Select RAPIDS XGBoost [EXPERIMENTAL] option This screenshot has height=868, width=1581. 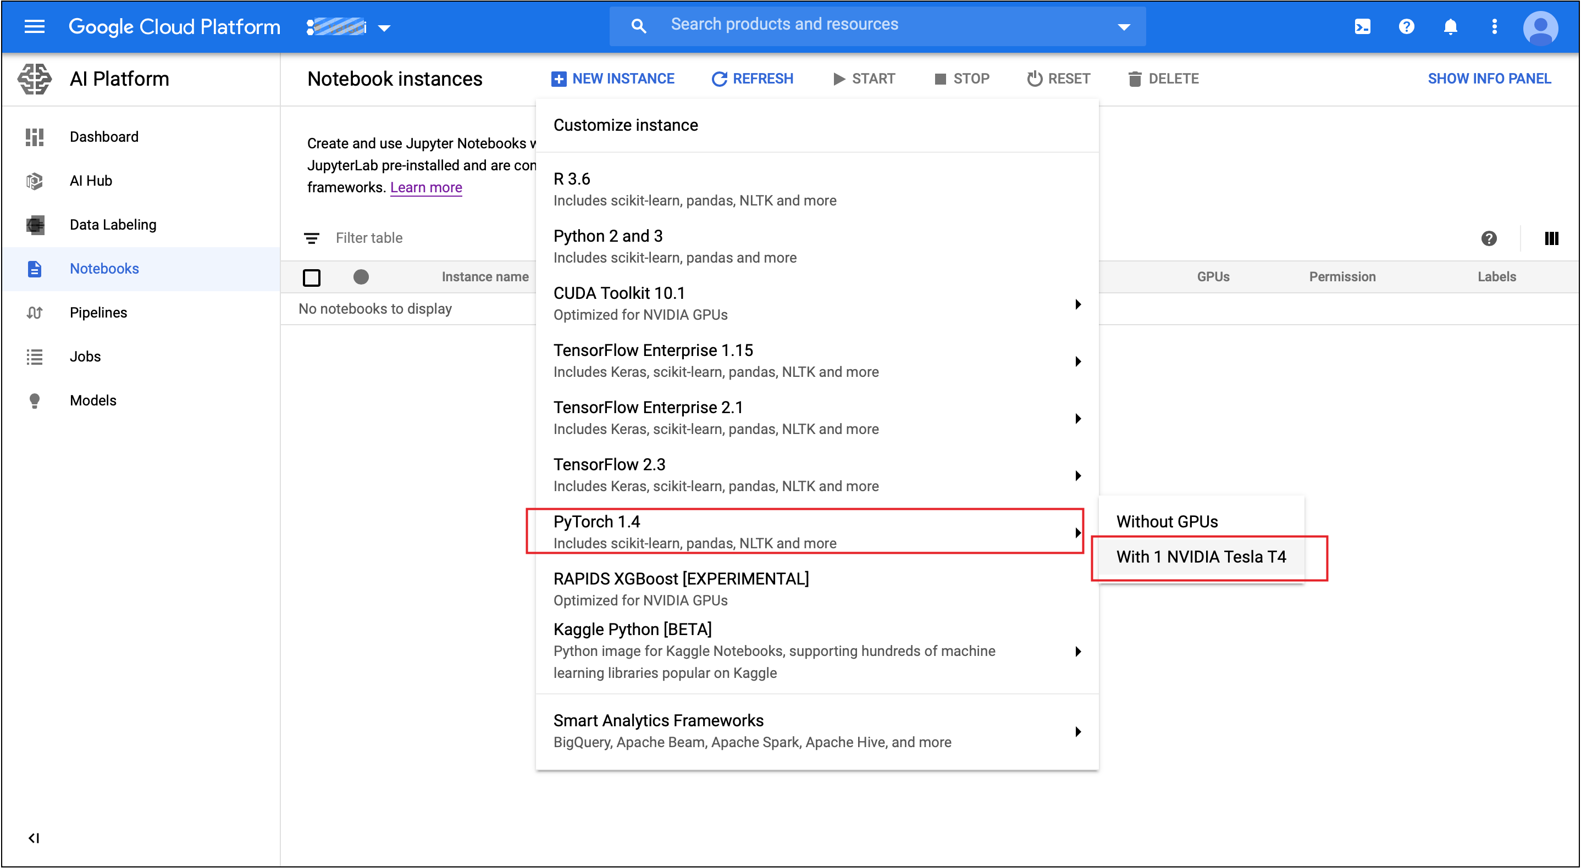[817, 589]
